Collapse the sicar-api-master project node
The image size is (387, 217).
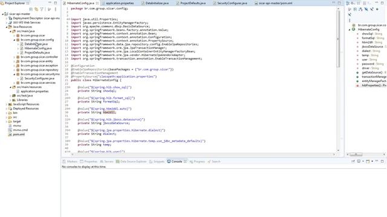2,14
